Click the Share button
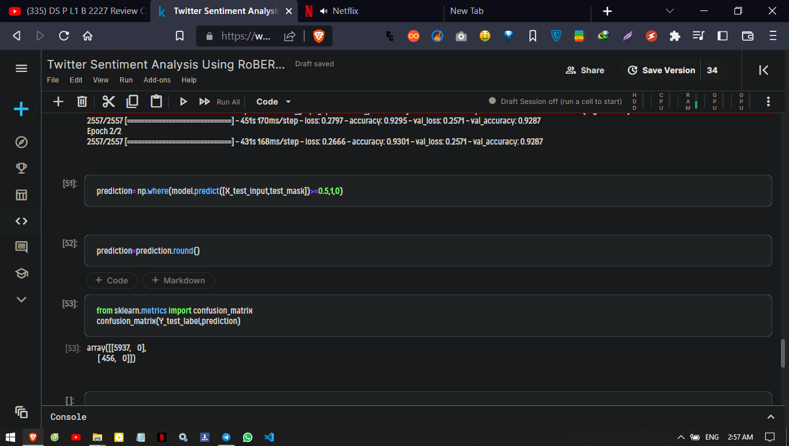789x446 pixels. pyautogui.click(x=585, y=70)
